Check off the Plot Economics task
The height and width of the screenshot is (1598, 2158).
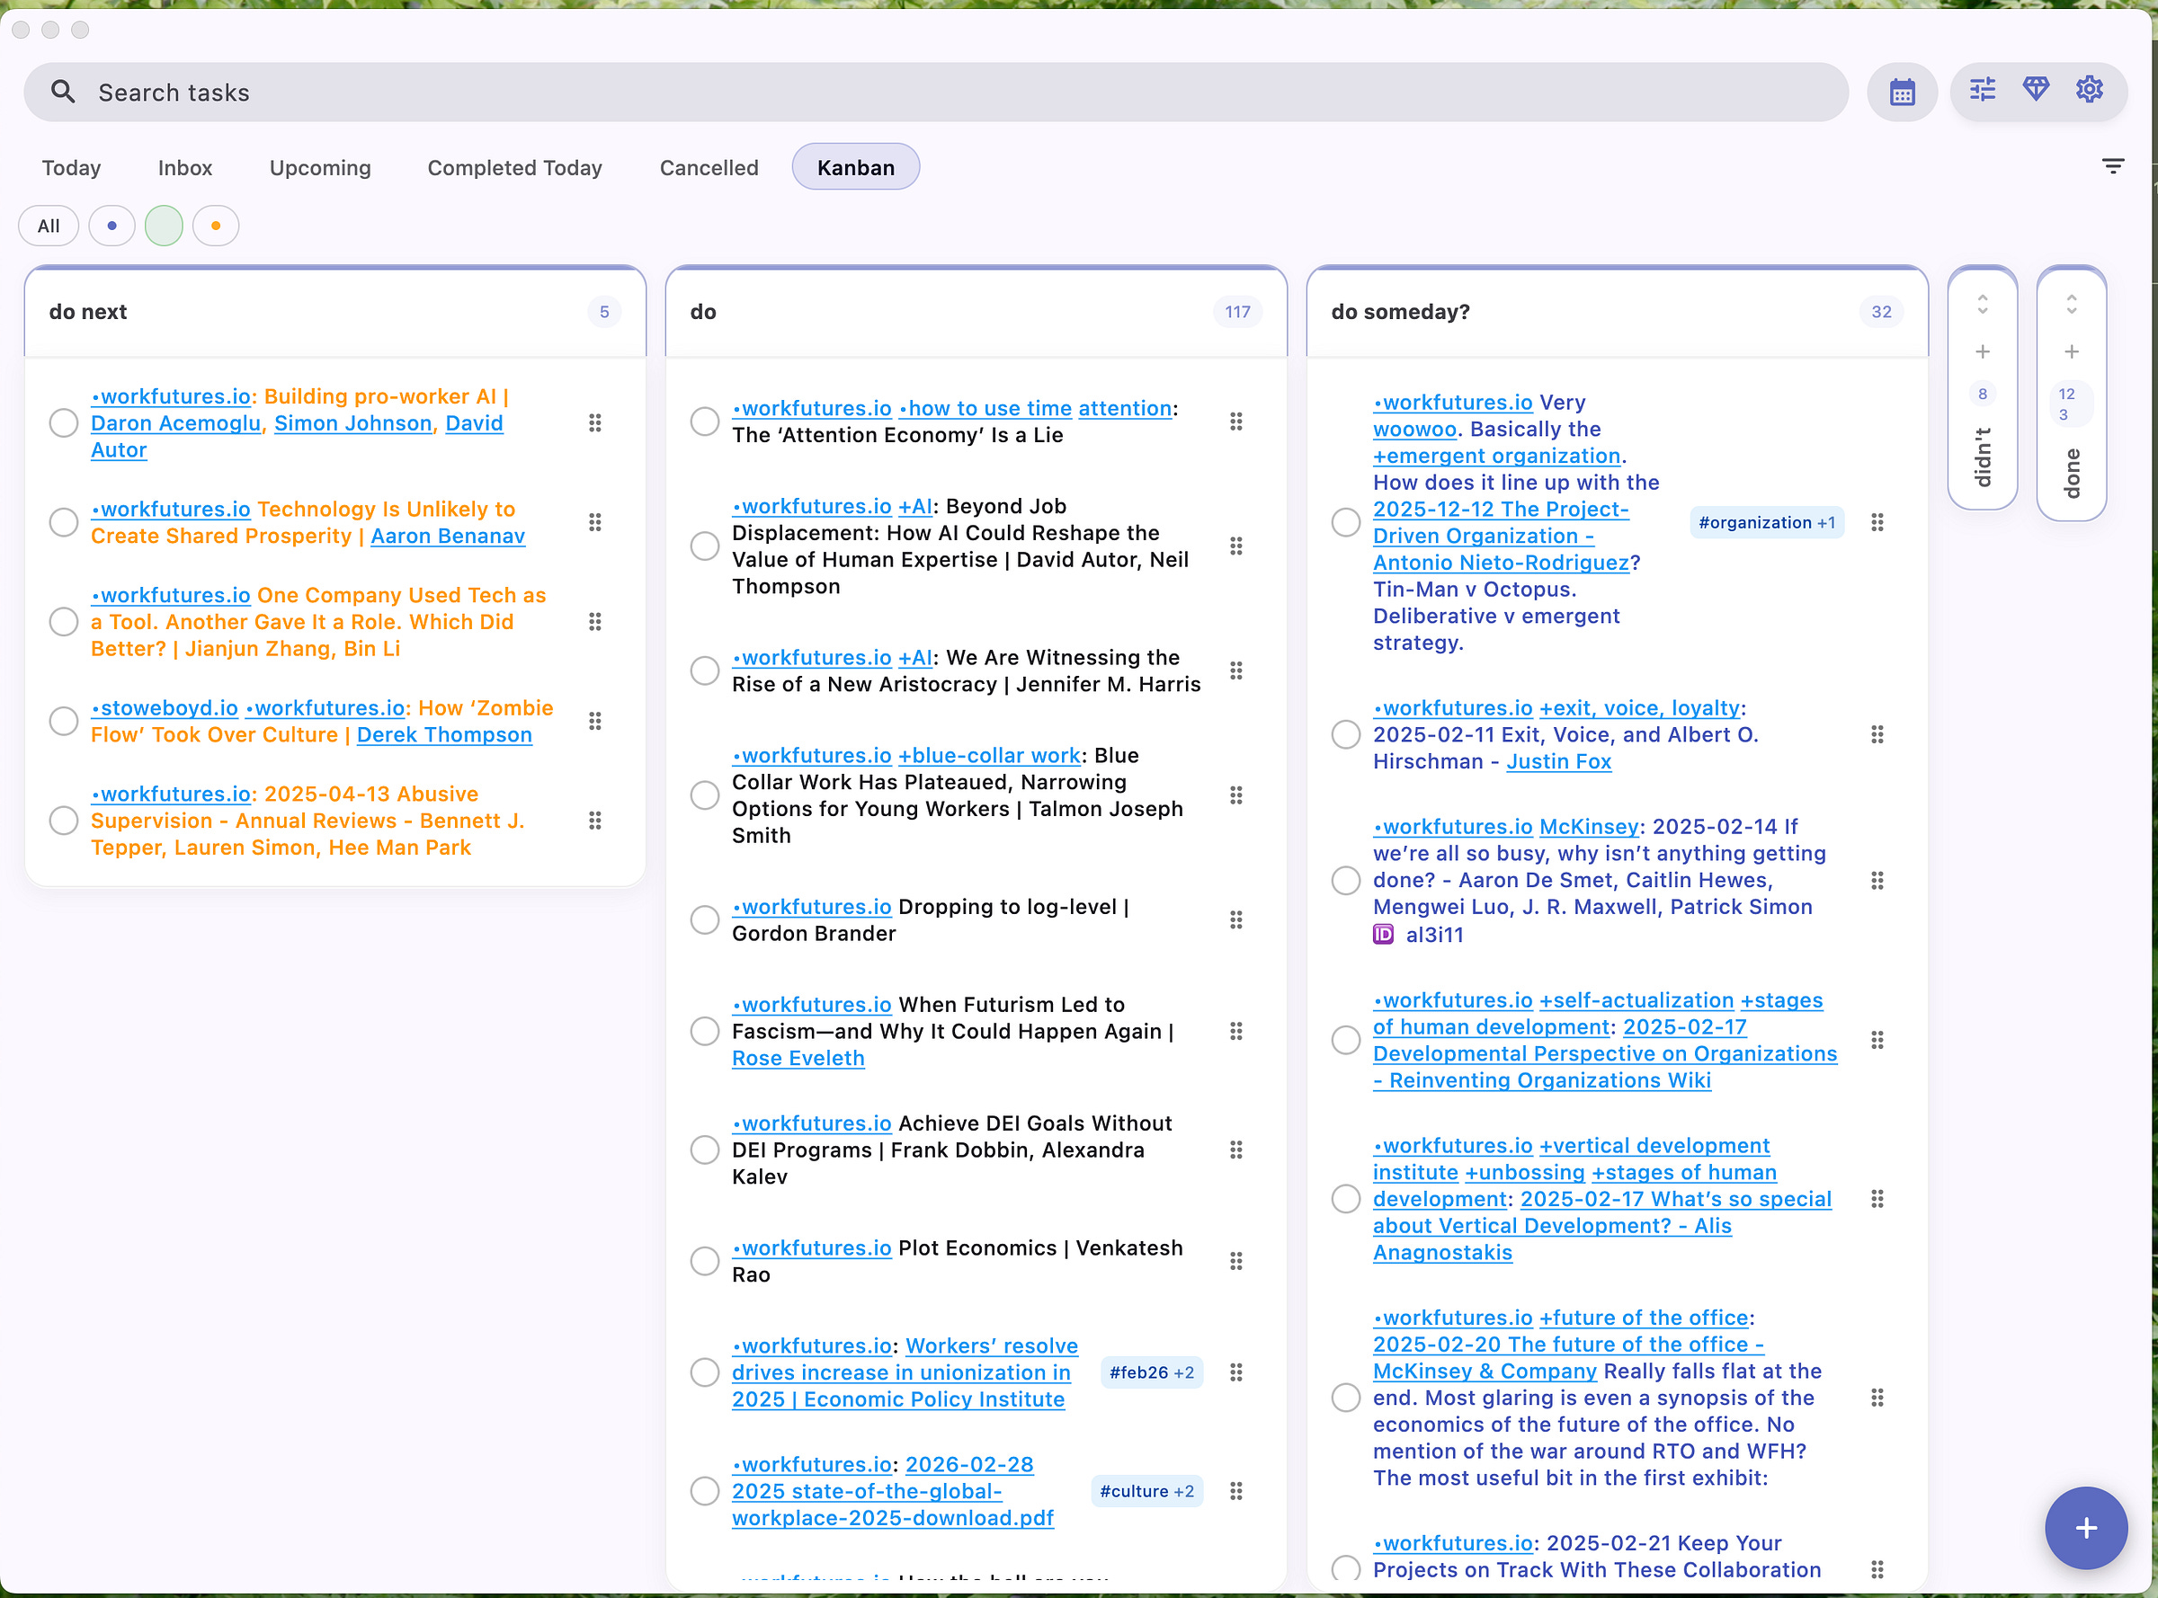704,1261
